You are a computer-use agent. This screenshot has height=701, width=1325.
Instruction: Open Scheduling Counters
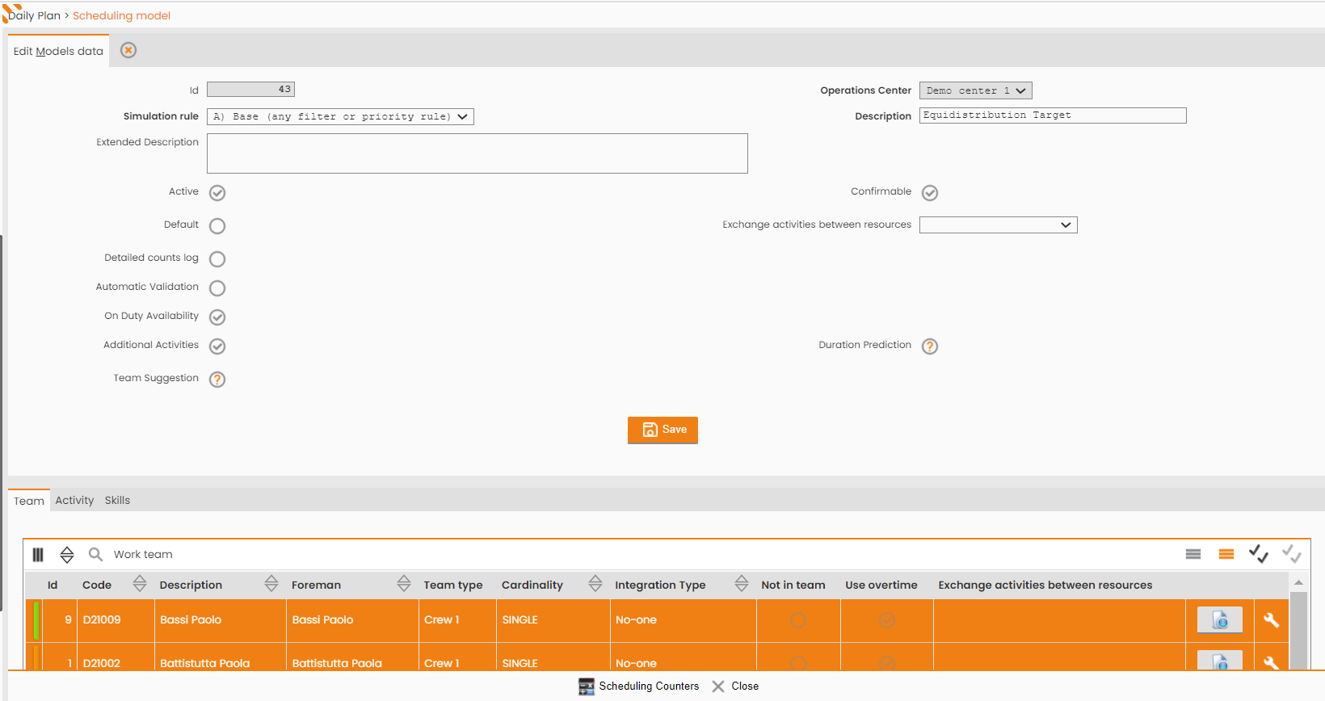639,686
